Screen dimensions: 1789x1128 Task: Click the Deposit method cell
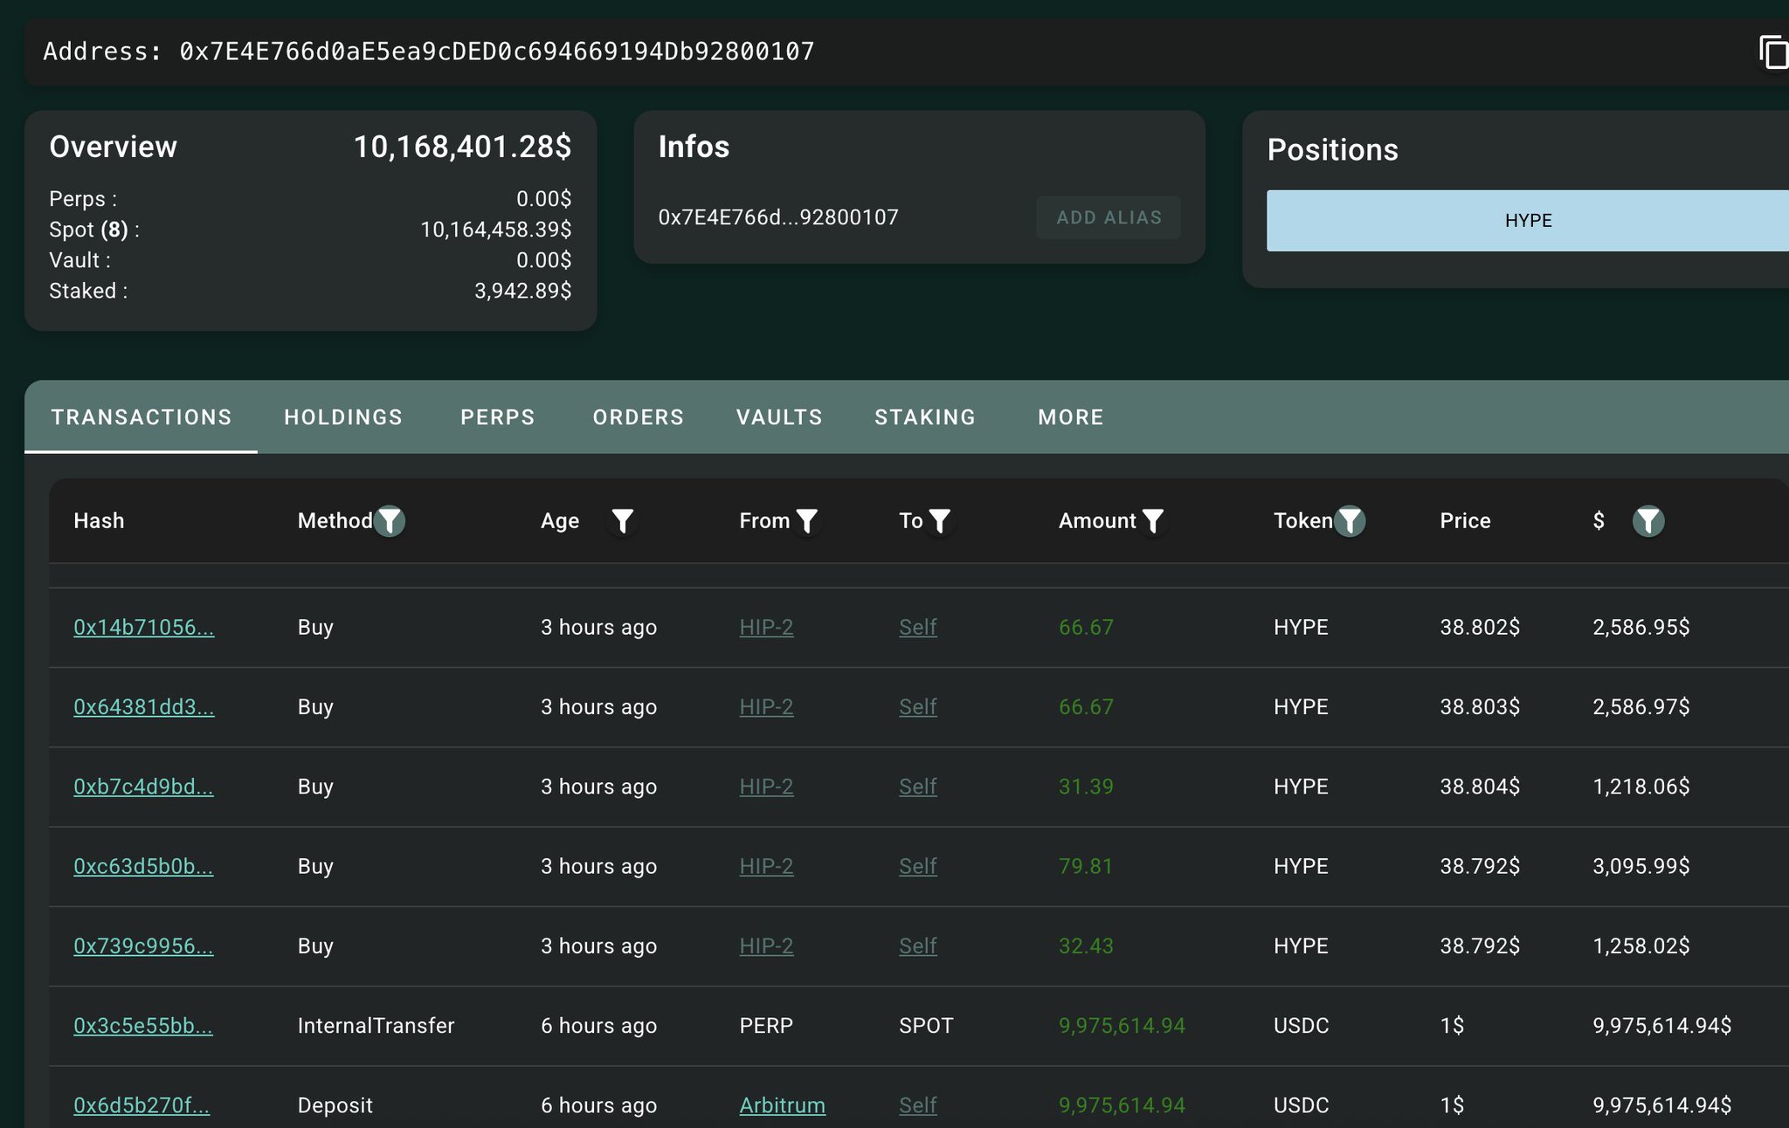point(335,1105)
